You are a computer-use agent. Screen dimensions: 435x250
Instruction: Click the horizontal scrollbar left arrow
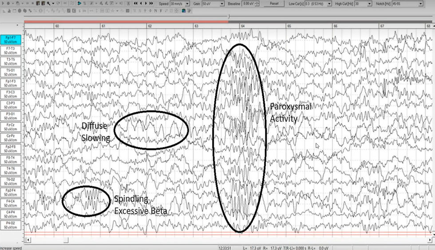[x=28, y=240]
